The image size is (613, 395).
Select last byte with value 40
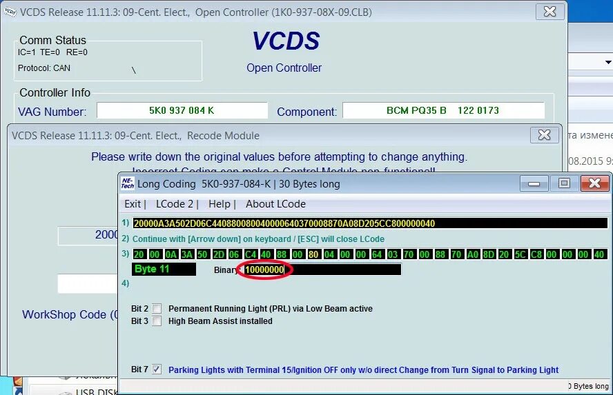point(599,254)
